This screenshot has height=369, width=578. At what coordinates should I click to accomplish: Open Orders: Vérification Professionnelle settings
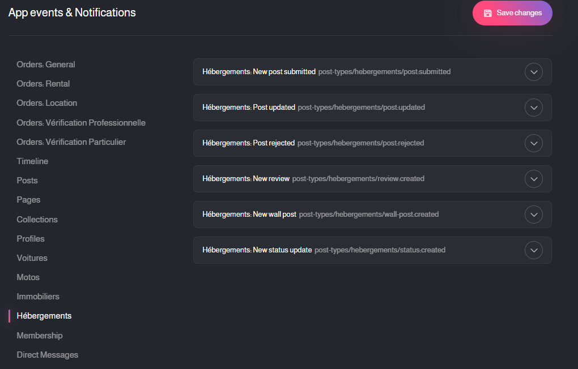click(81, 122)
